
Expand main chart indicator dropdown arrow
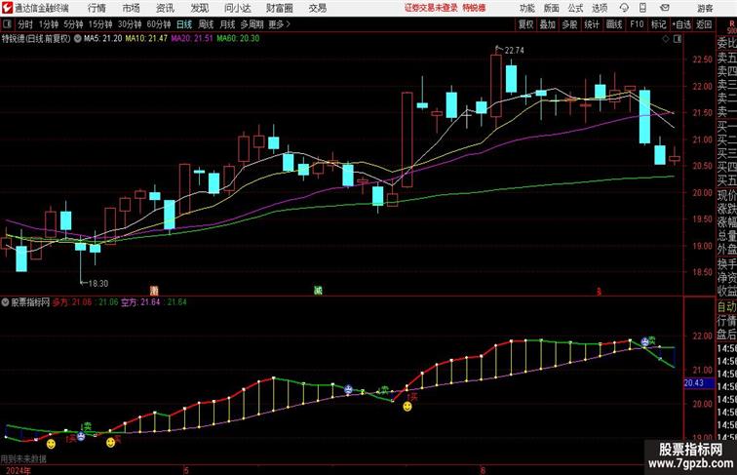(x=78, y=39)
